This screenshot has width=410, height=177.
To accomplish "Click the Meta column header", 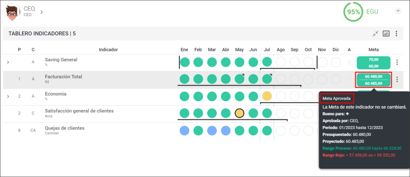I will pyautogui.click(x=374, y=49).
